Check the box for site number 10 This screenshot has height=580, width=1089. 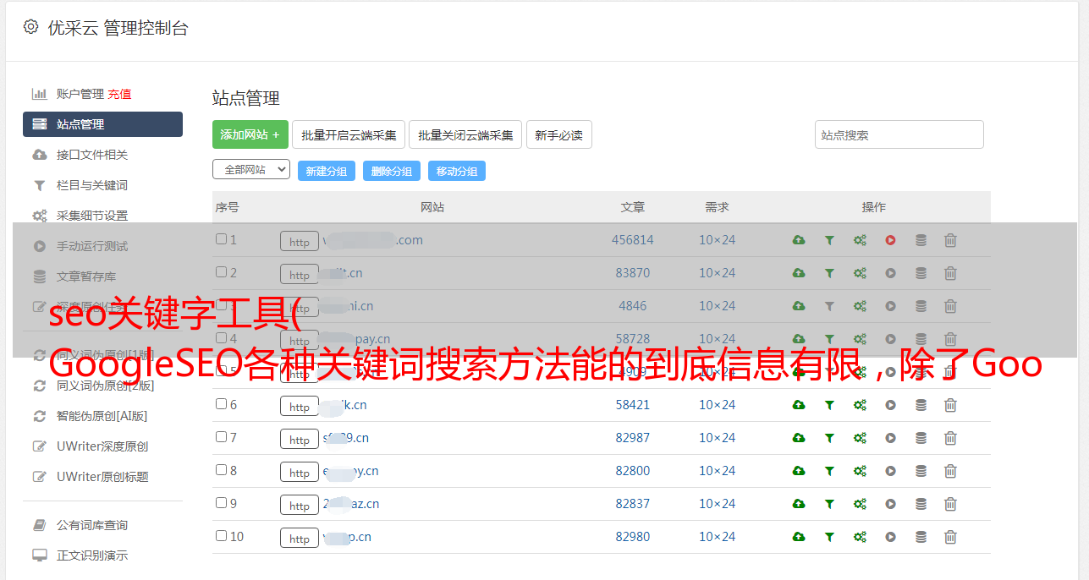pos(221,536)
